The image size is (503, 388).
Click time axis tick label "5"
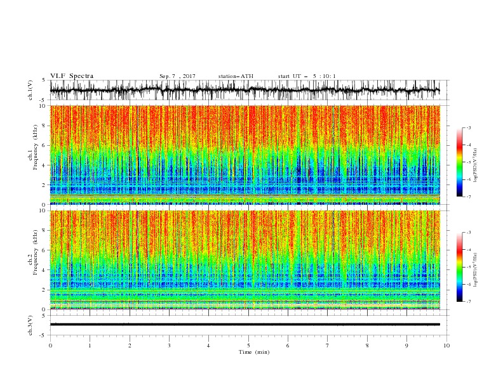[x=248, y=346]
